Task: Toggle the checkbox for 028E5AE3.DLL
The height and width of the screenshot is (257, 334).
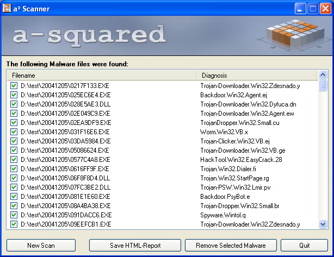Action: tap(14, 104)
